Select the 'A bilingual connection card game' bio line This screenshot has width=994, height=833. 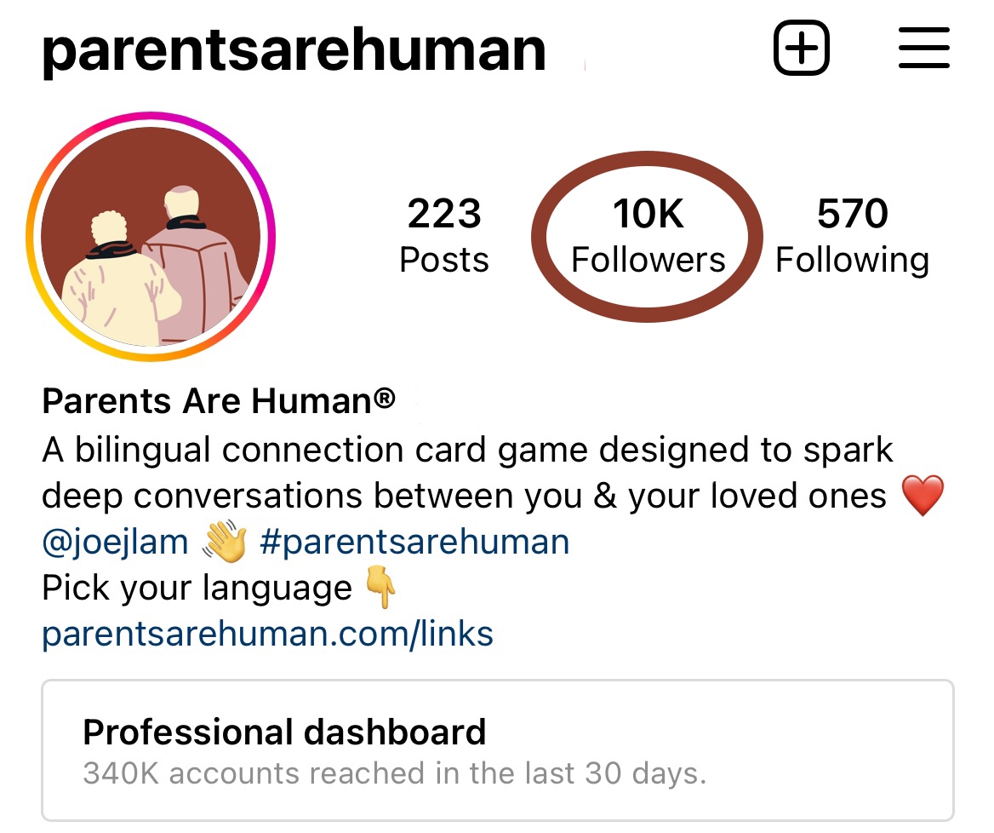click(x=467, y=451)
